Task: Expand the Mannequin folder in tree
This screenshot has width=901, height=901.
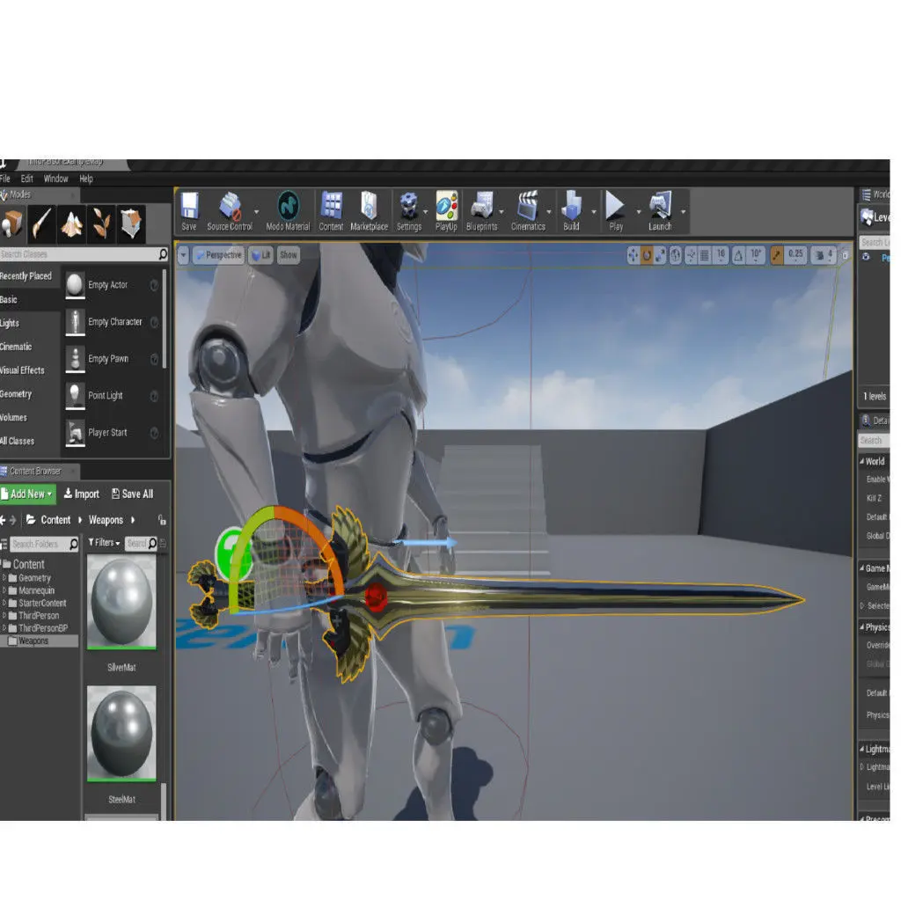Action: pyautogui.click(x=4, y=590)
